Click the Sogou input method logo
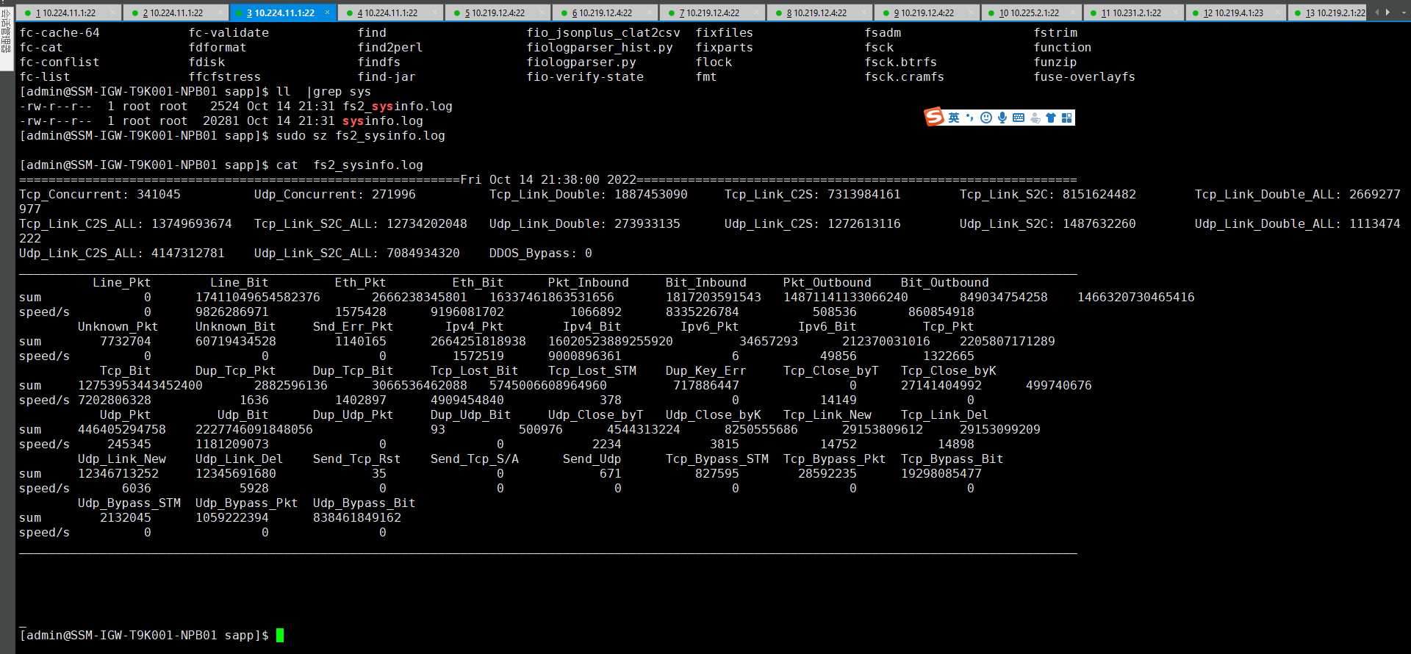1411x654 pixels. point(934,117)
